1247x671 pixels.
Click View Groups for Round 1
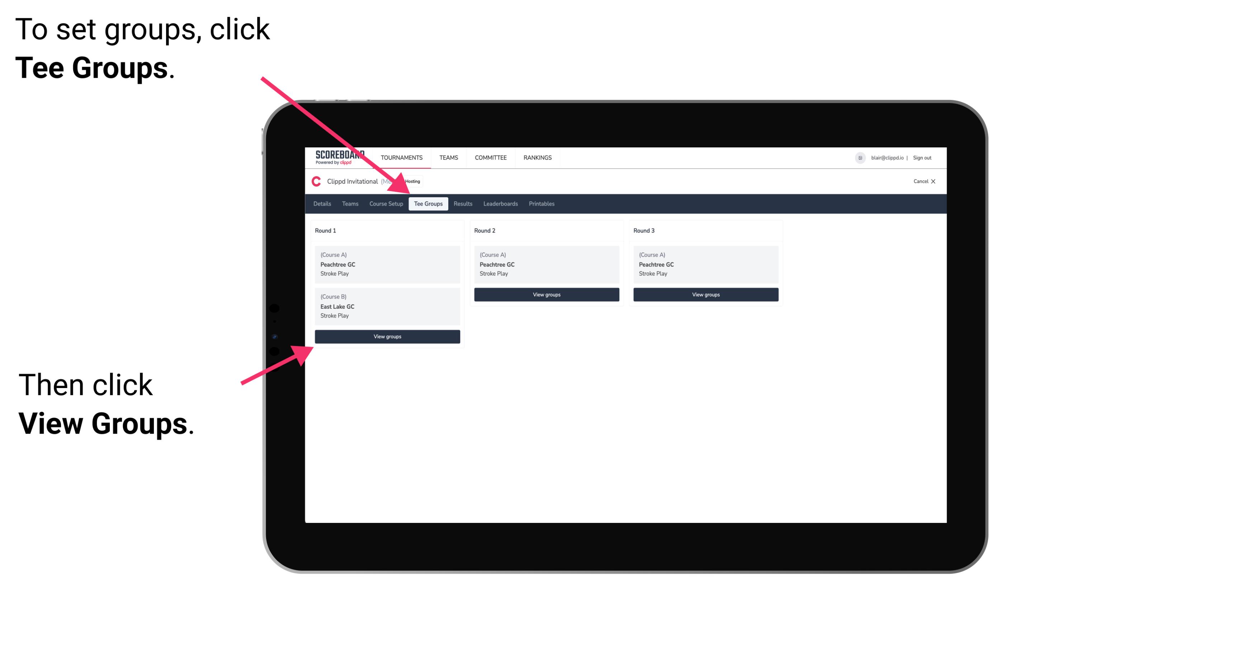388,336
